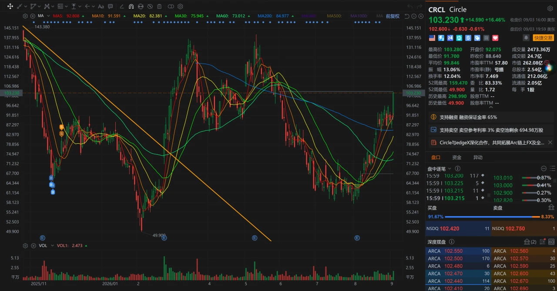Select NSDQ bid 102.420
The width and height of the screenshot is (557, 291).
click(458, 228)
